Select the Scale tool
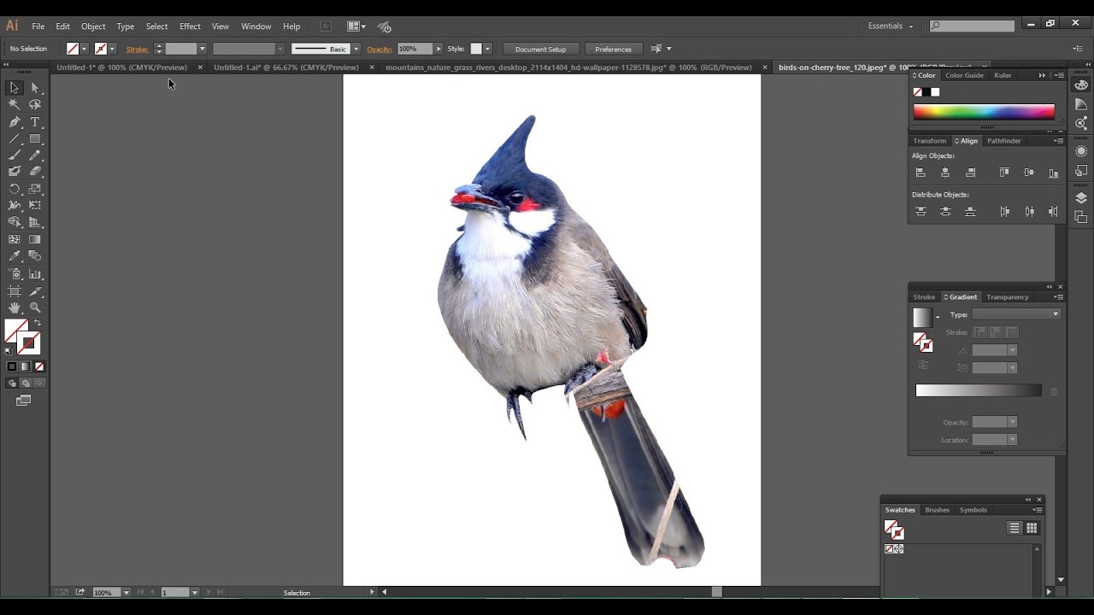1094x615 pixels. 35,189
